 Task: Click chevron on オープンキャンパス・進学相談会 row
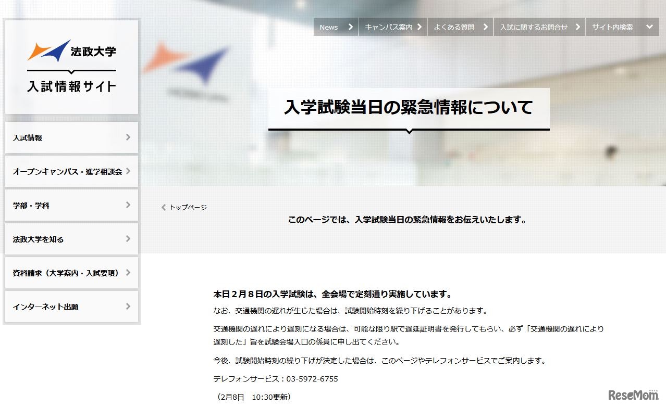click(x=128, y=171)
